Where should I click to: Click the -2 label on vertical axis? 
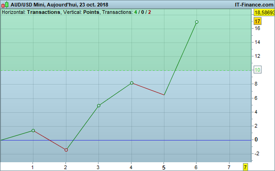click(256, 153)
